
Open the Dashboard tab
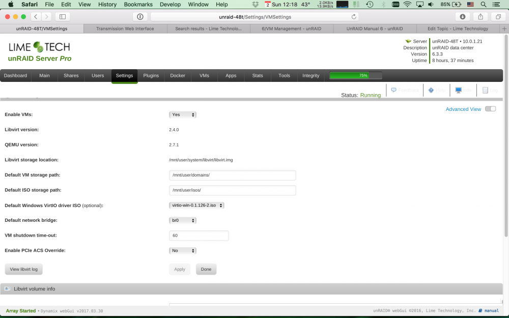point(16,75)
